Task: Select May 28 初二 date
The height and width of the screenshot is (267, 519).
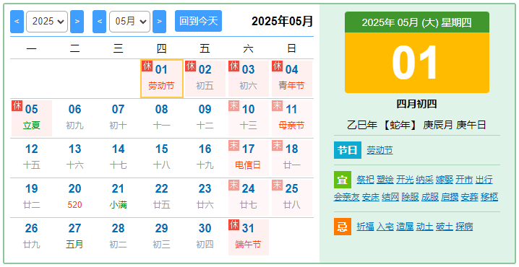Action: coord(118,237)
